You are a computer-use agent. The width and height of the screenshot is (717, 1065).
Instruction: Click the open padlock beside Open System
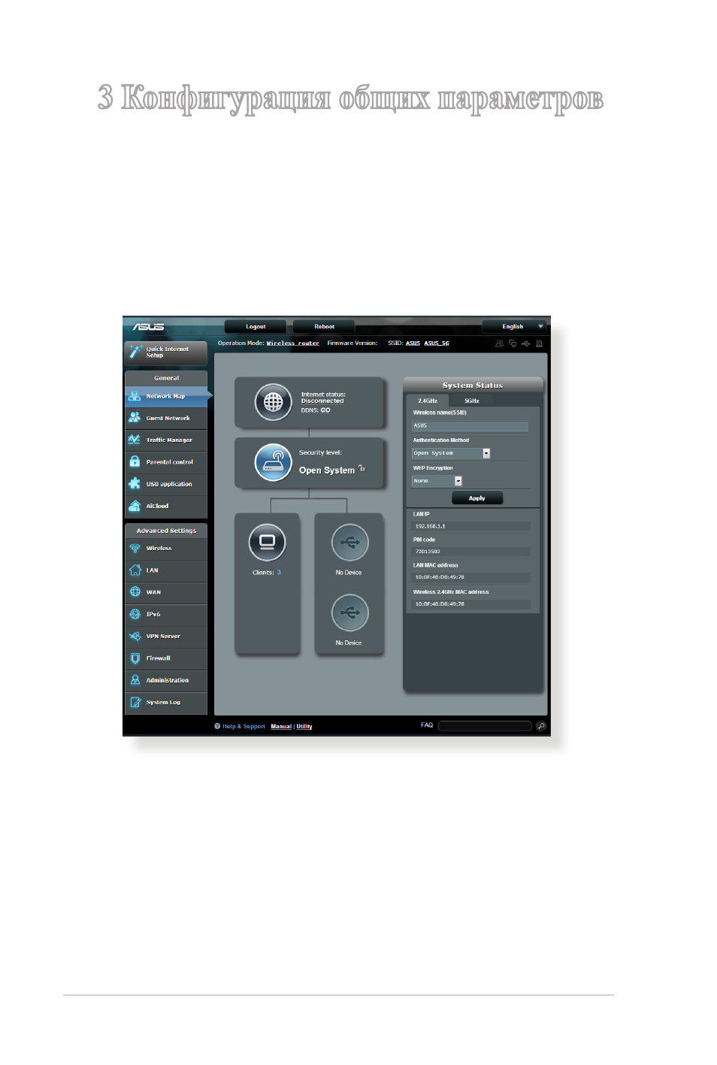coord(362,468)
